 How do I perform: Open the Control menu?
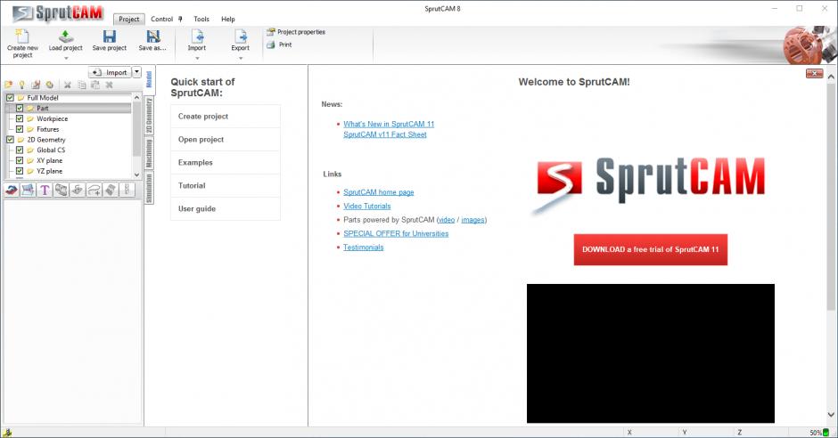click(162, 20)
